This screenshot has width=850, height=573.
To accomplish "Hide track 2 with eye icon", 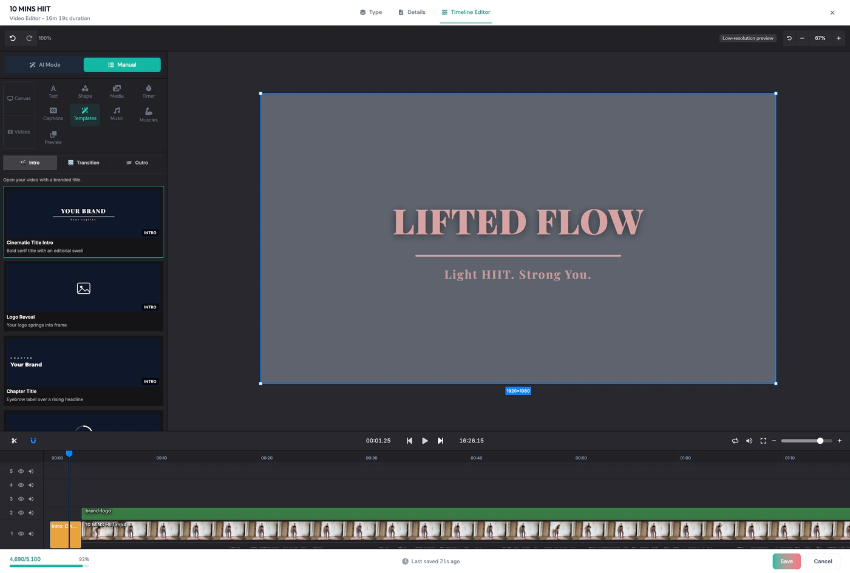I will [21, 513].
